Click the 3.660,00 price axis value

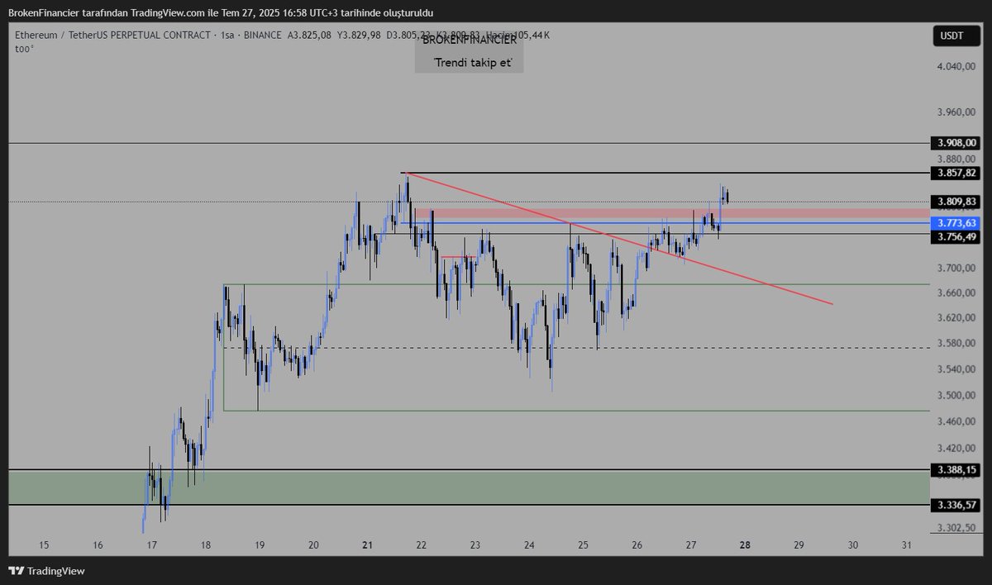(x=957, y=293)
